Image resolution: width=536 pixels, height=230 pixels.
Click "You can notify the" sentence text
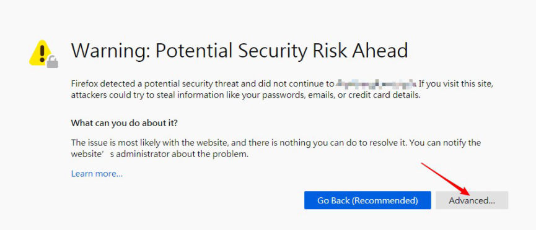pyautogui.click(x=445, y=143)
